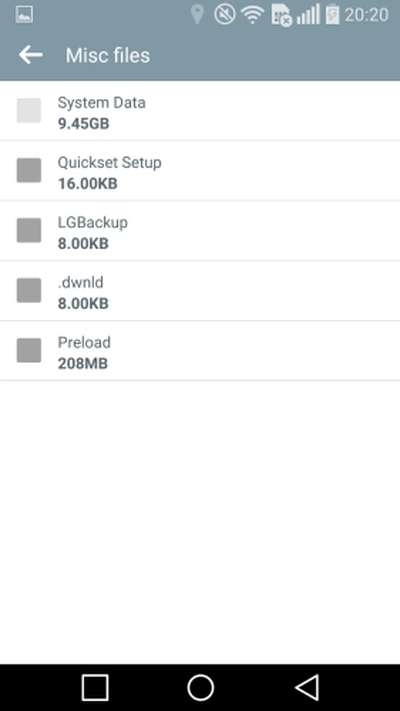Tap the battery icon in status bar
Screen dimensions: 400x711
pyautogui.click(x=332, y=15)
